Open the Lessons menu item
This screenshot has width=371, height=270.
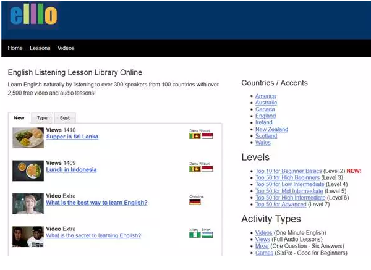(x=40, y=48)
